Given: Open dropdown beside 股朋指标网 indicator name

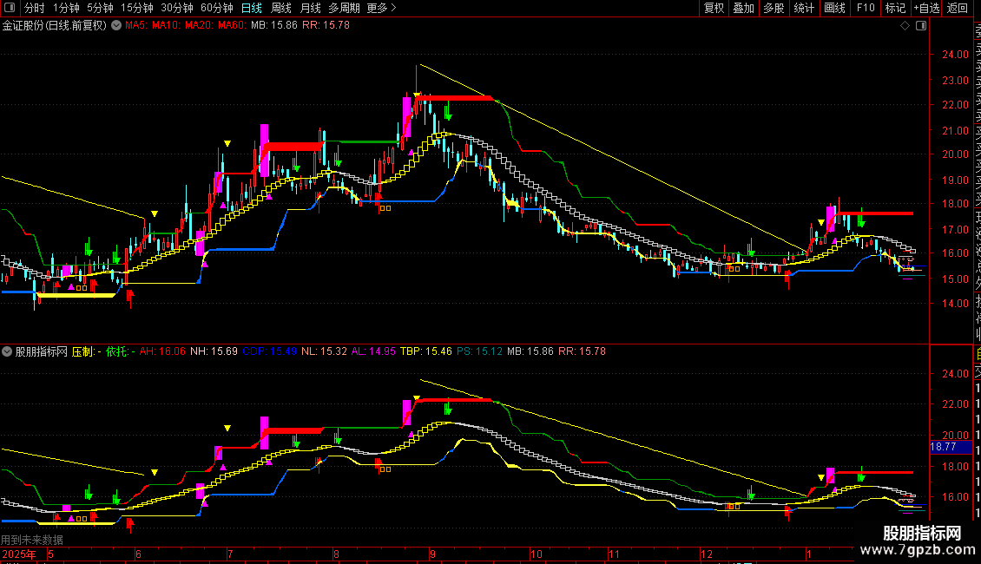Looking at the screenshot, I should click(x=9, y=352).
